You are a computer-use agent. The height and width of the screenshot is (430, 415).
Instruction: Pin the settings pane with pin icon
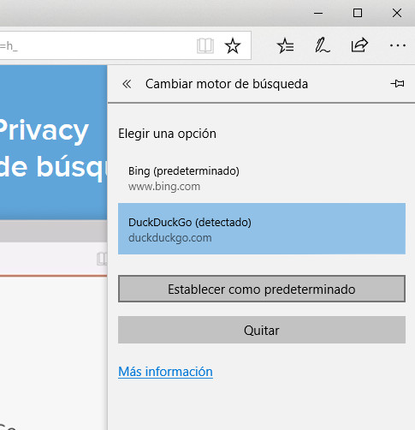397,84
